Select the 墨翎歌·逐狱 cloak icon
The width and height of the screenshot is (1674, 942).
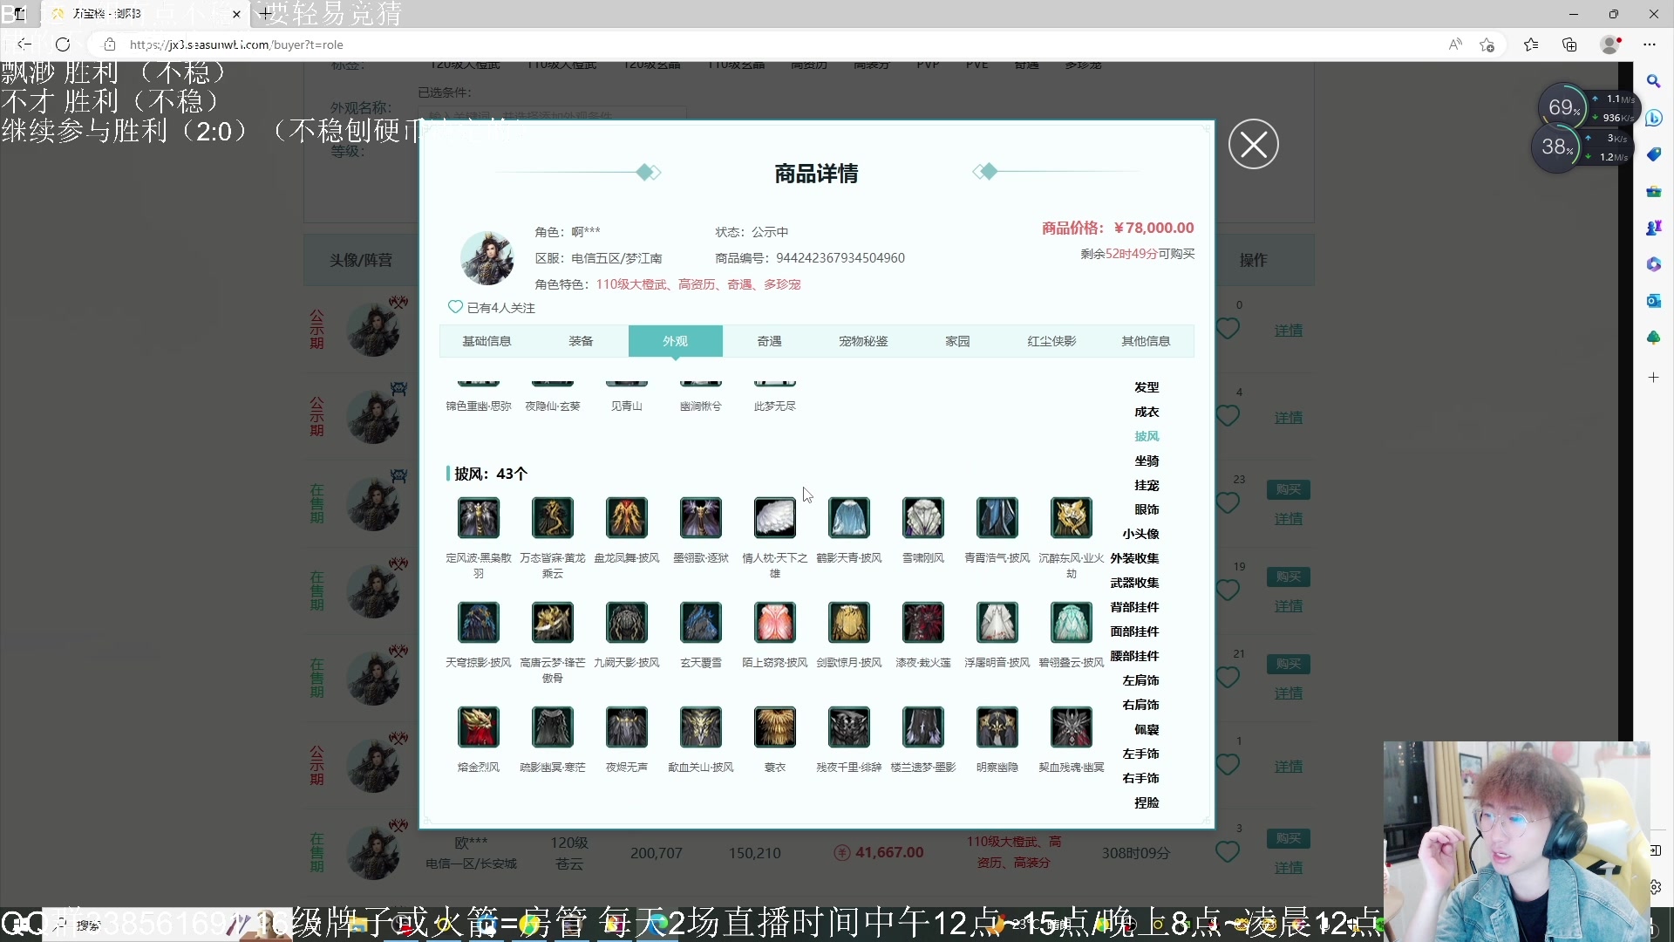coord(701,518)
